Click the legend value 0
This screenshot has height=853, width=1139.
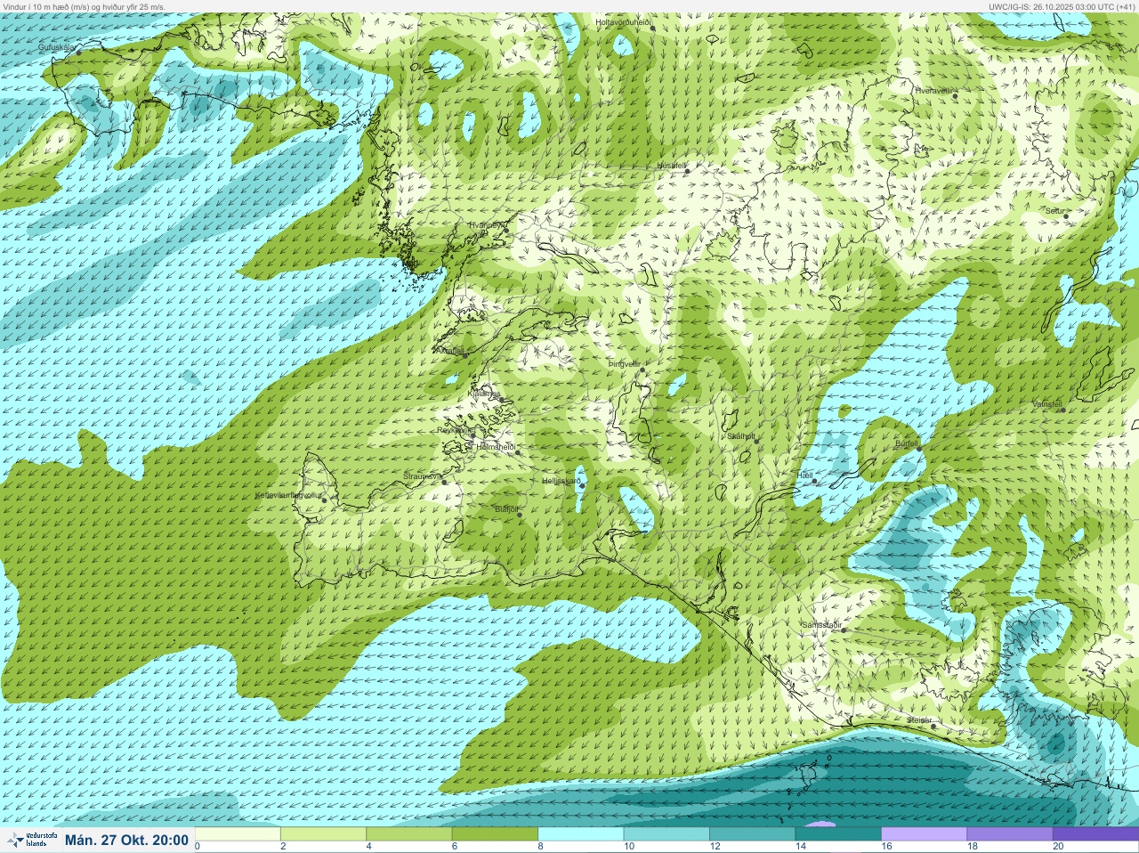tap(198, 846)
